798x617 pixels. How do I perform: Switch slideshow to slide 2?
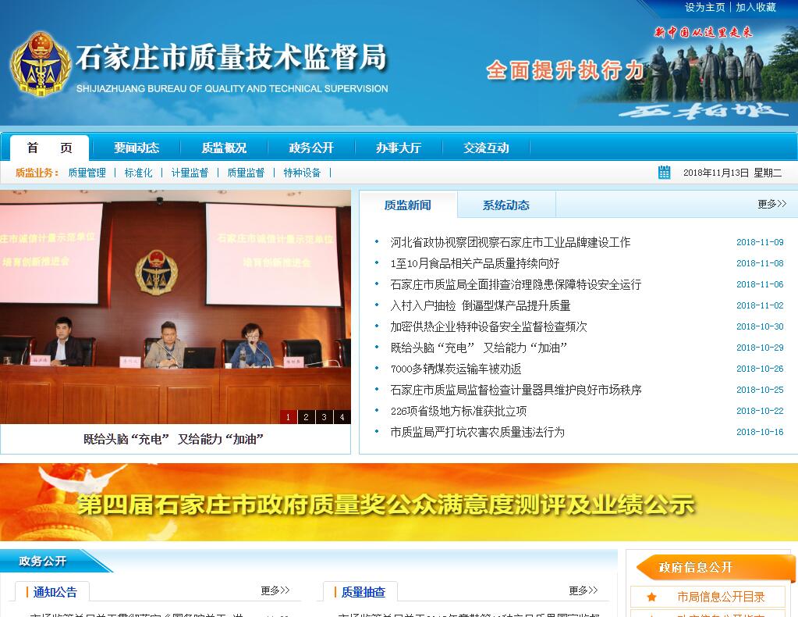(x=306, y=417)
